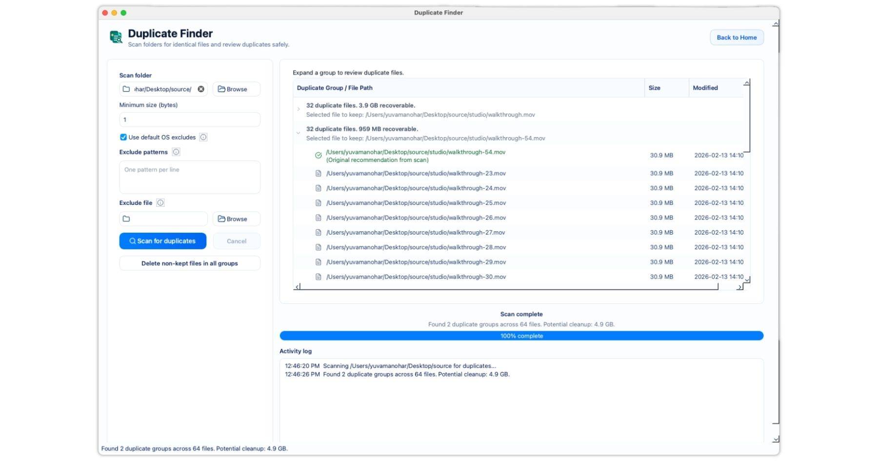Select the walkthrough-25.mov file path
Viewport: 878px width, 461px height.
(416, 203)
